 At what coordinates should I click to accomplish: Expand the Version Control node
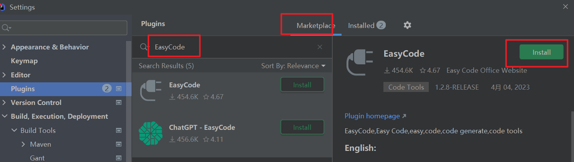click(x=4, y=102)
